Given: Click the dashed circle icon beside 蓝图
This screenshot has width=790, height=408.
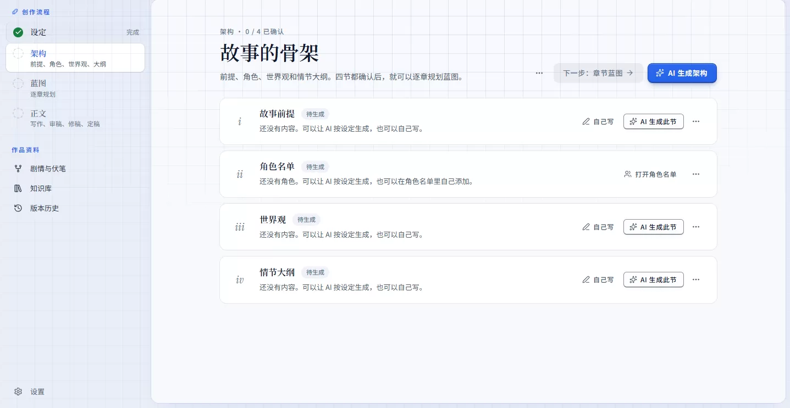Looking at the screenshot, I should point(18,83).
